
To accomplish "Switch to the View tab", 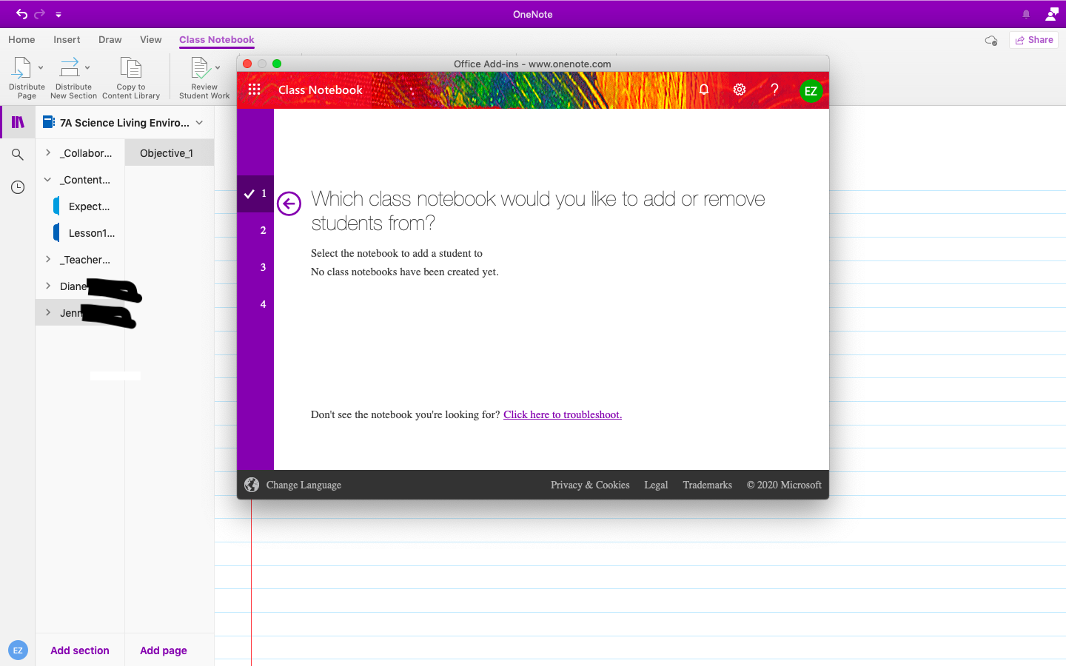I will [x=151, y=40].
